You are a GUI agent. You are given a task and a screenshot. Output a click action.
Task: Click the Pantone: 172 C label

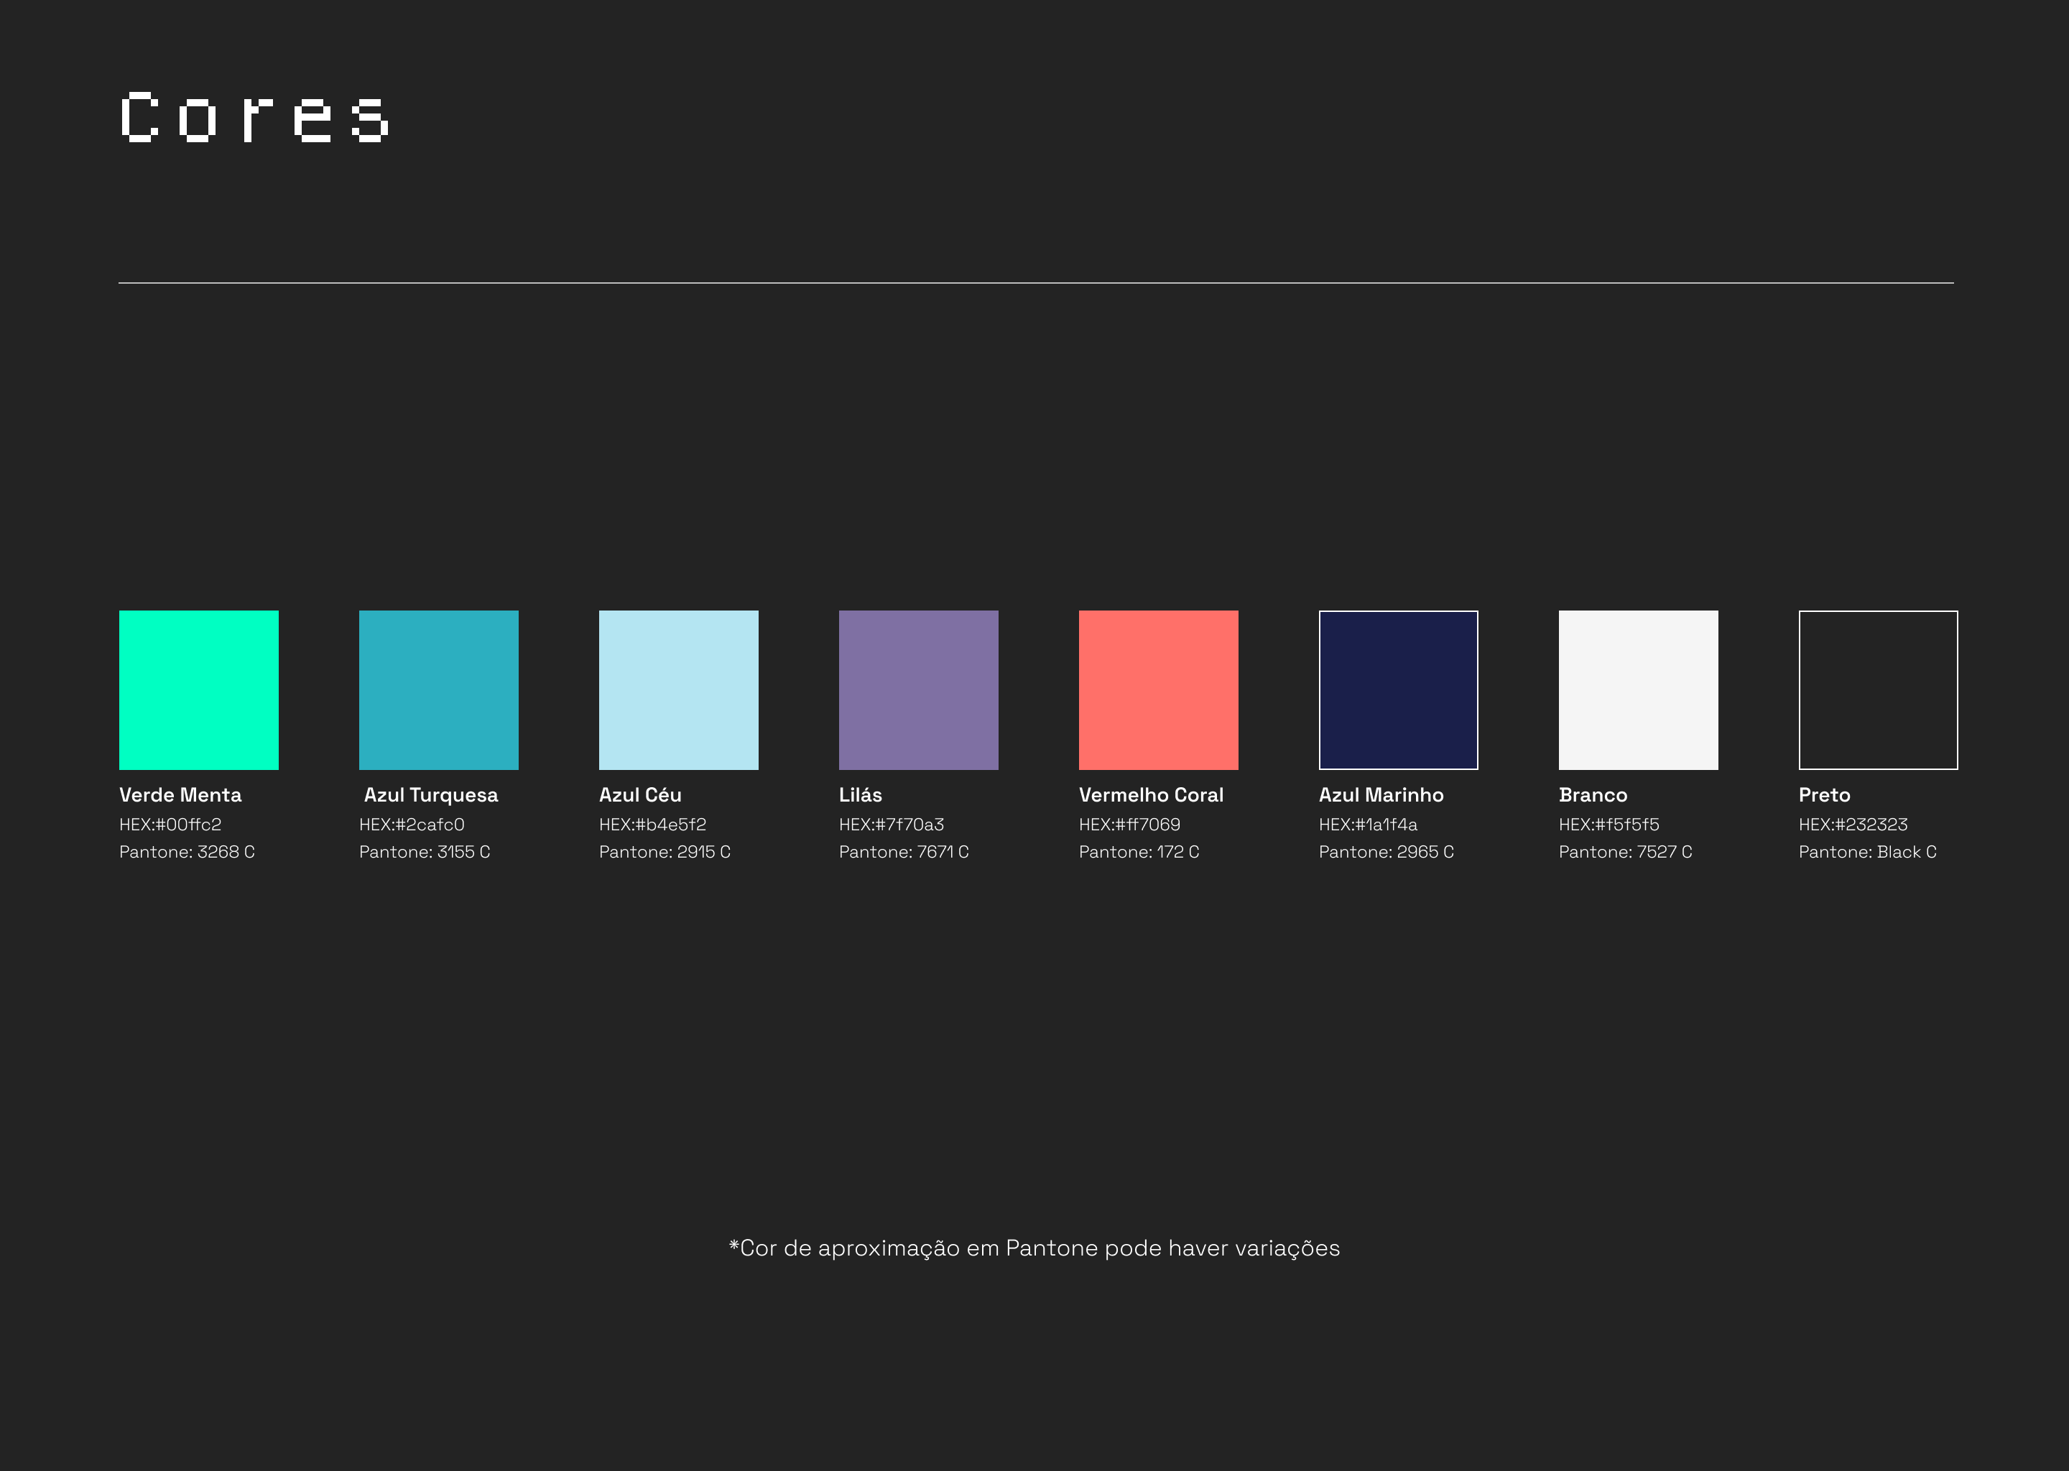(1139, 851)
